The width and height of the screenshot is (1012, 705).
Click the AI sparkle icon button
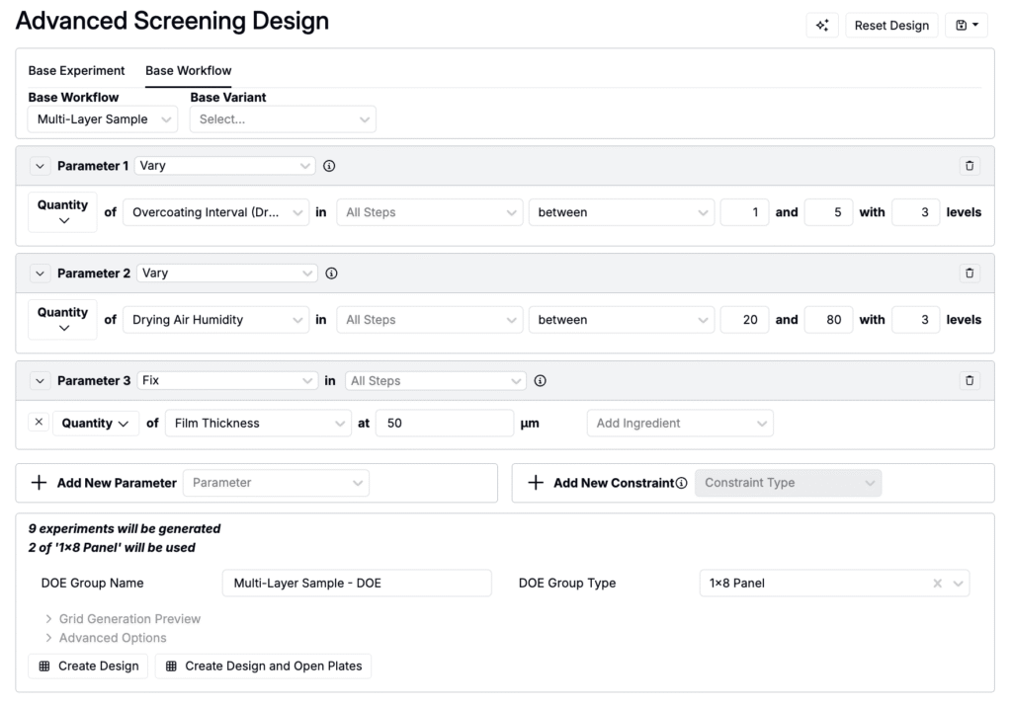(x=822, y=26)
